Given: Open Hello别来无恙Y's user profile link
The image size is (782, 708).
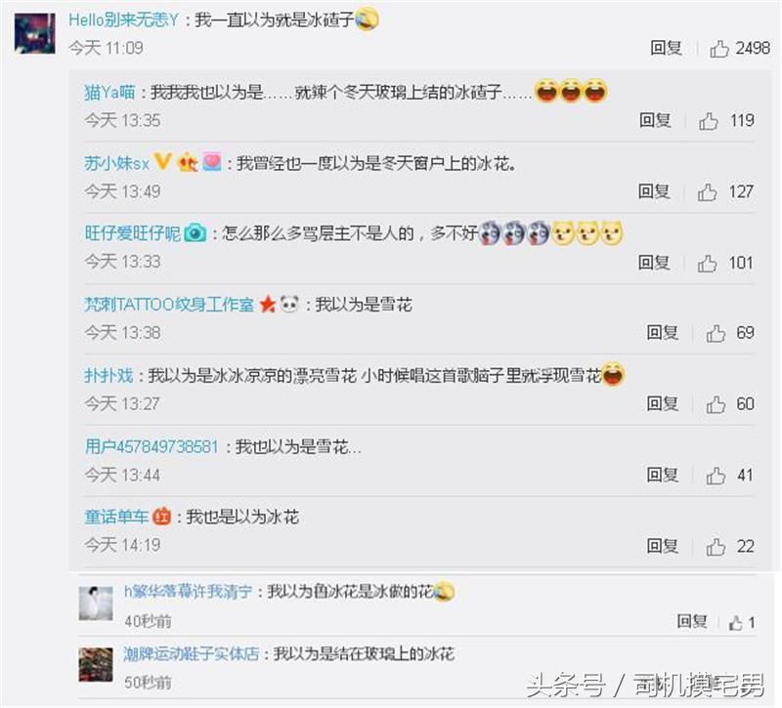Looking at the screenshot, I should tap(123, 20).
